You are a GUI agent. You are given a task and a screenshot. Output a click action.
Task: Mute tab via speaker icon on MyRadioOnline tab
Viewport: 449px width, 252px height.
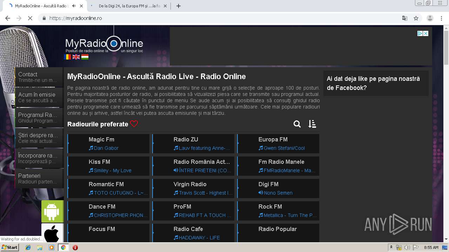point(74,6)
